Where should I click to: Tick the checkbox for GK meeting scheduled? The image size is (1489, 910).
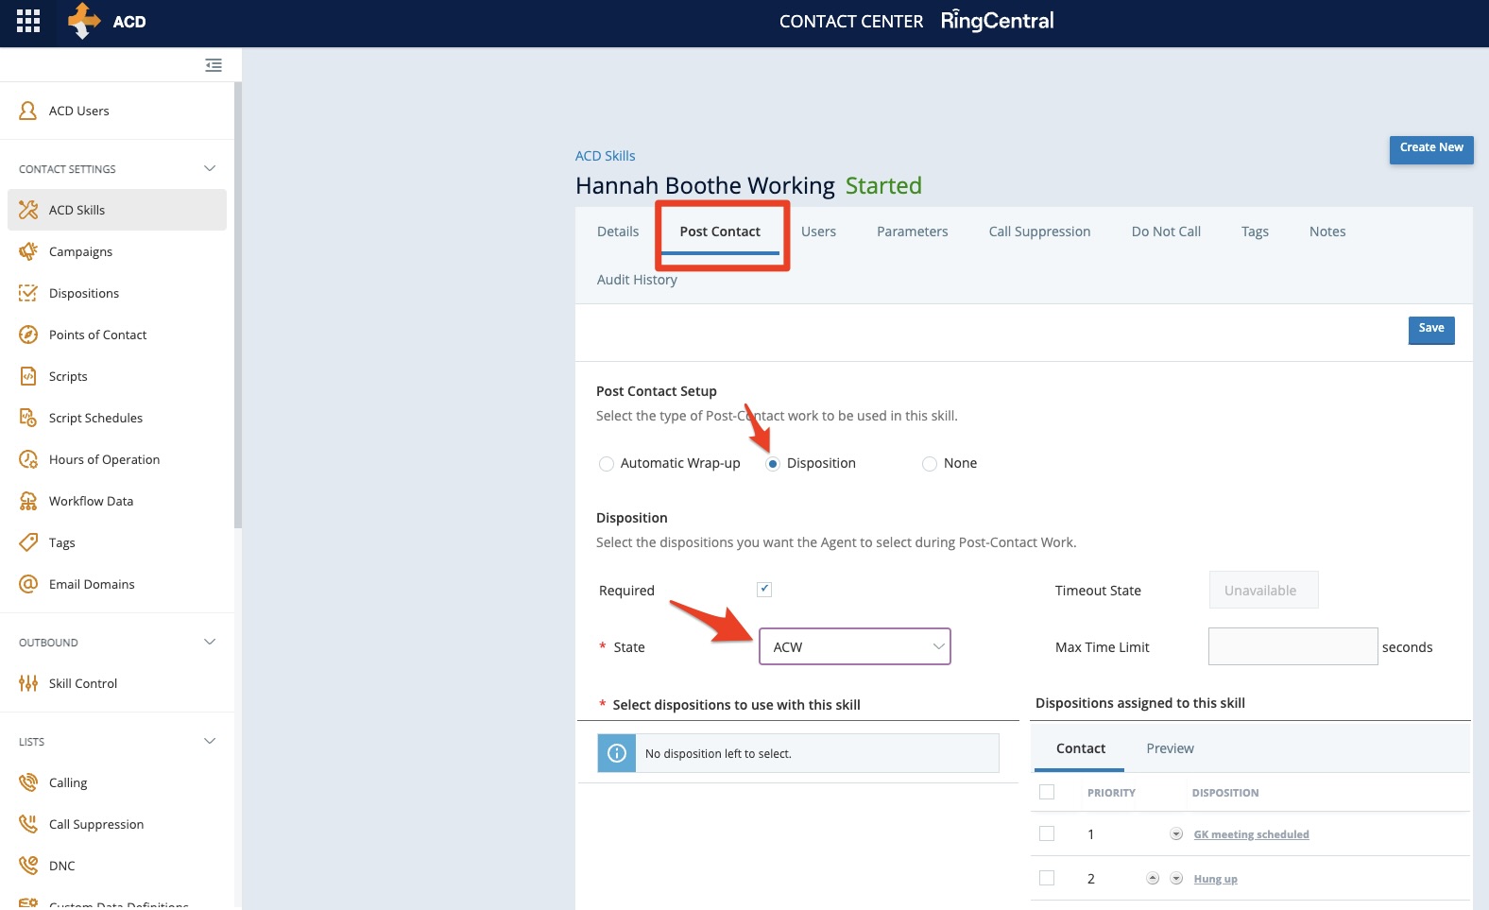click(1047, 833)
